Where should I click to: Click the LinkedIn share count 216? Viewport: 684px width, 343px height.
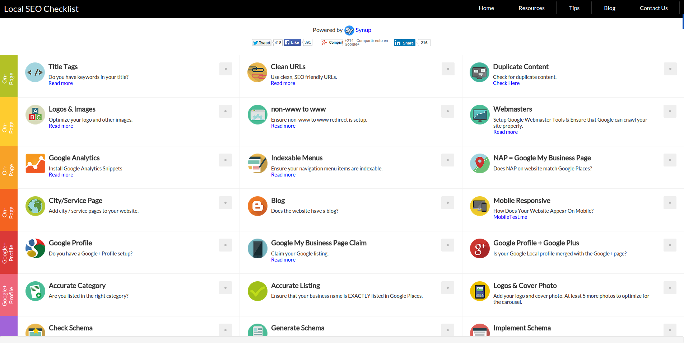click(x=424, y=43)
